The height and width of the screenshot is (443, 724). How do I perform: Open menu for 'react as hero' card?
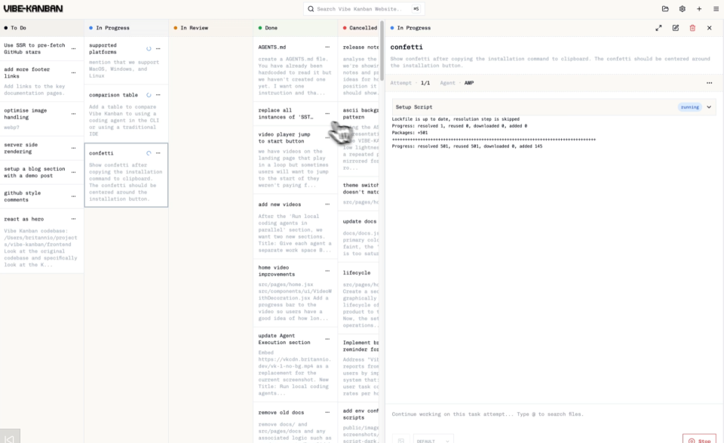point(73,219)
